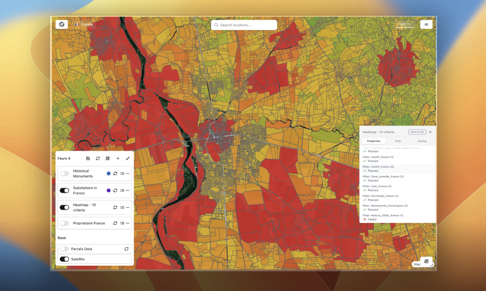Switch to the Zoning tab
Screen dimensions: 486x291
click(x=422, y=141)
